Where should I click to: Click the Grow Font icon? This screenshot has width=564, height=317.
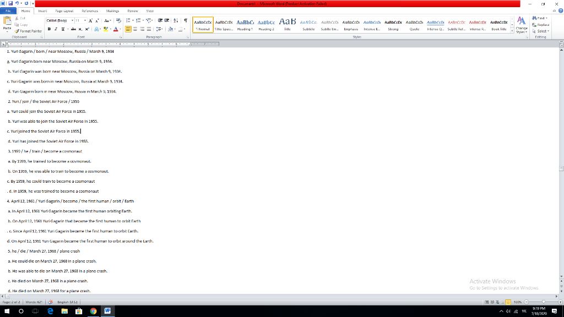click(91, 20)
